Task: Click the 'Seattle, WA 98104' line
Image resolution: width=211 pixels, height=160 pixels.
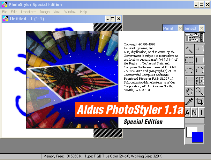Action: (x=137, y=90)
